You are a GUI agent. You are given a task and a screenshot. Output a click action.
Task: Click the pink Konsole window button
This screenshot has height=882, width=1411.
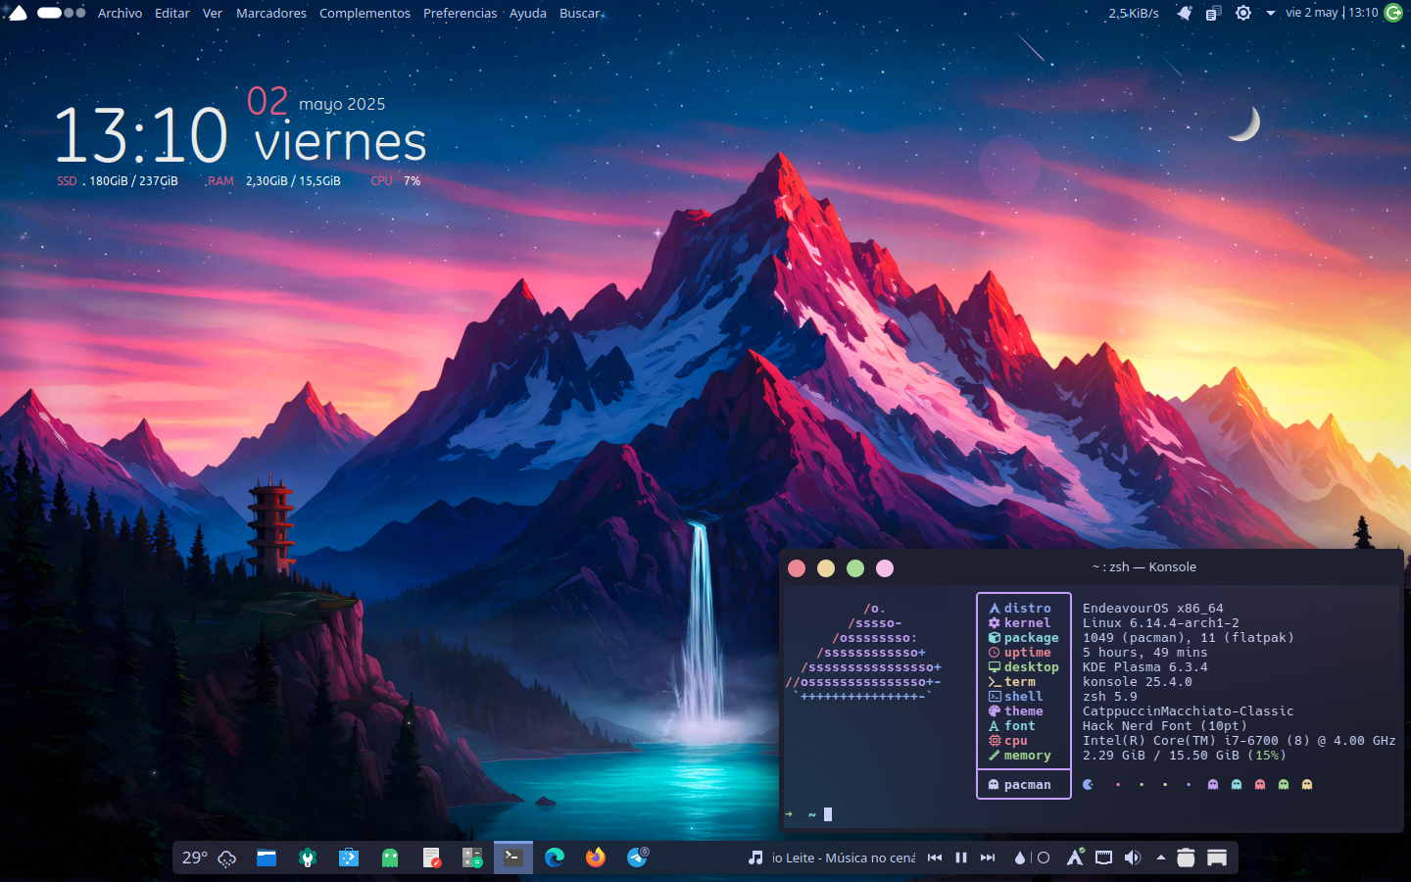tap(885, 568)
